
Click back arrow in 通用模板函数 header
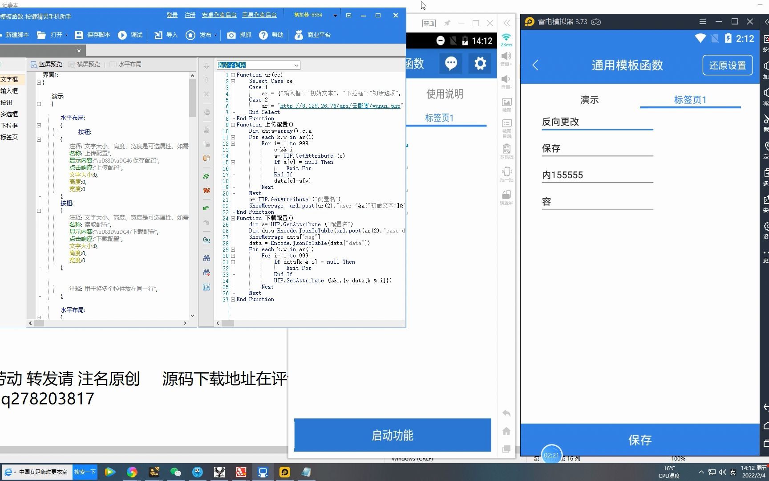(x=535, y=65)
